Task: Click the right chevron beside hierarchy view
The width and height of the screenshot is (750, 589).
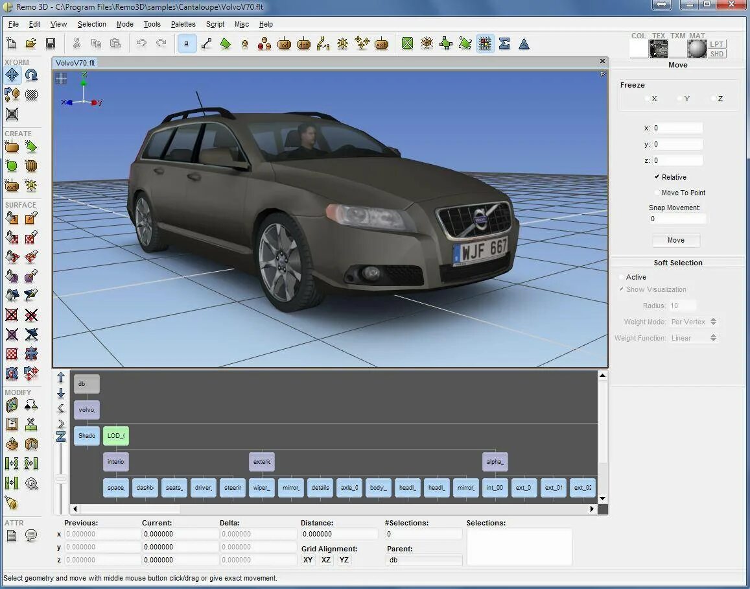Action: click(x=61, y=424)
